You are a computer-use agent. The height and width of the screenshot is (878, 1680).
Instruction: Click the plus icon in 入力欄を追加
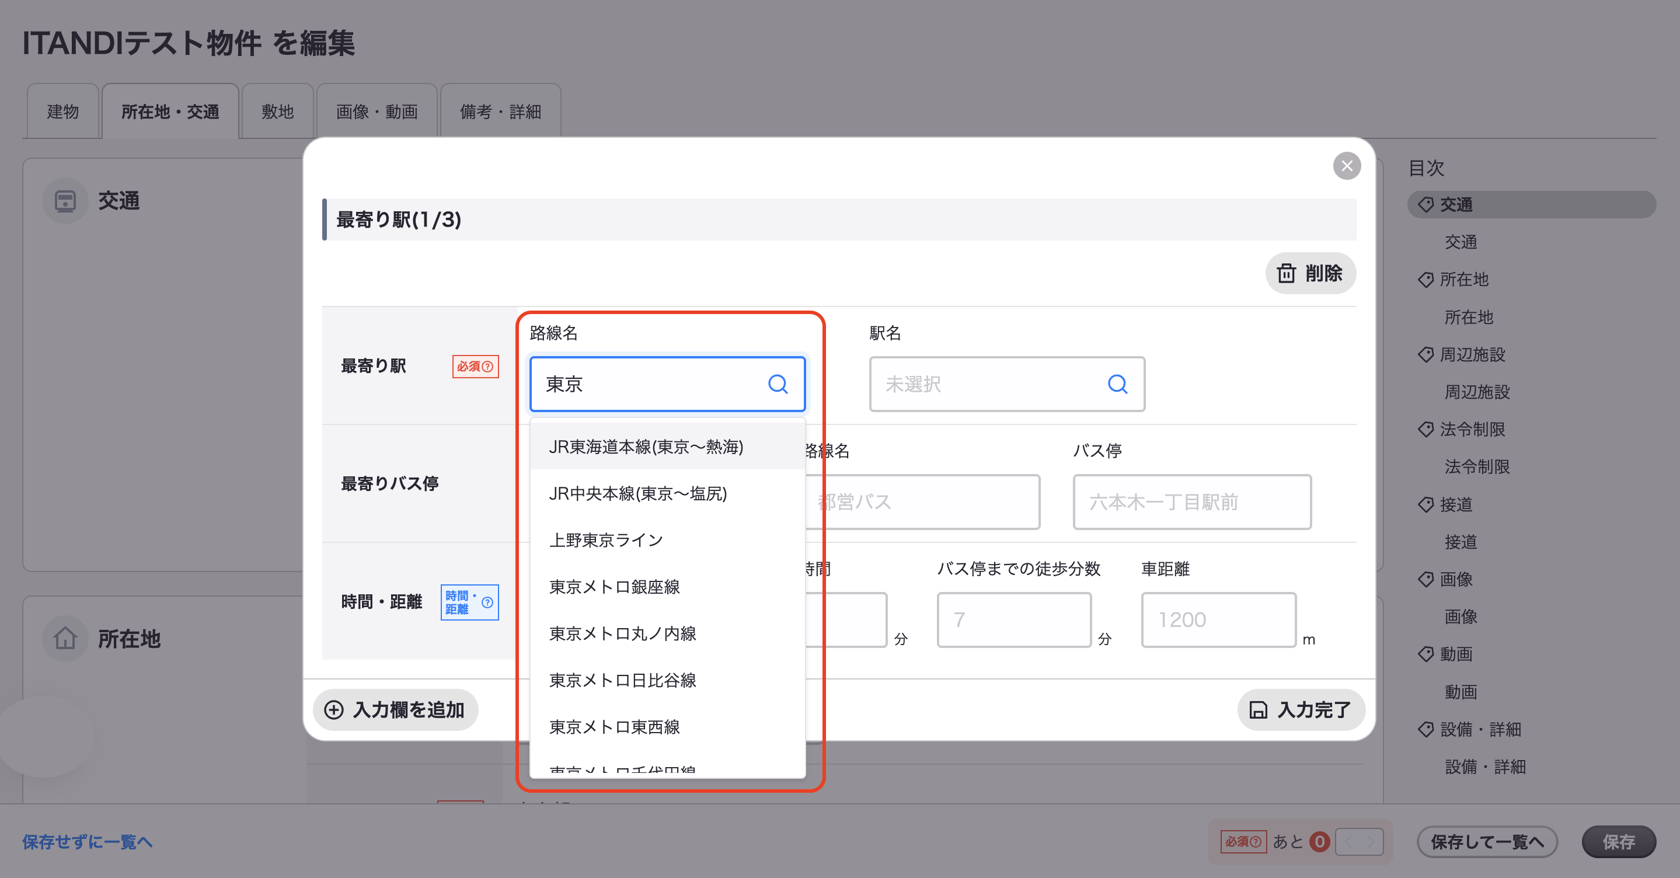pos(334,710)
